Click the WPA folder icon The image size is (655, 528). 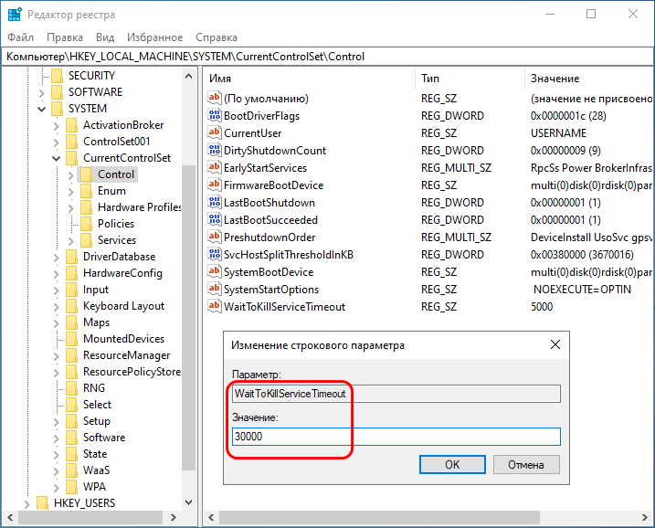(72, 487)
